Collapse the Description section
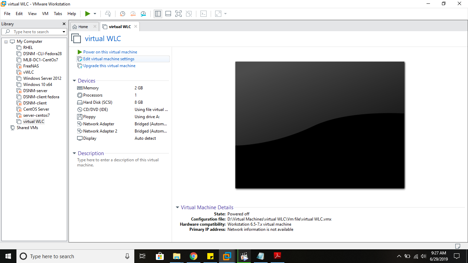Image resolution: width=468 pixels, height=263 pixels. pos(74,153)
